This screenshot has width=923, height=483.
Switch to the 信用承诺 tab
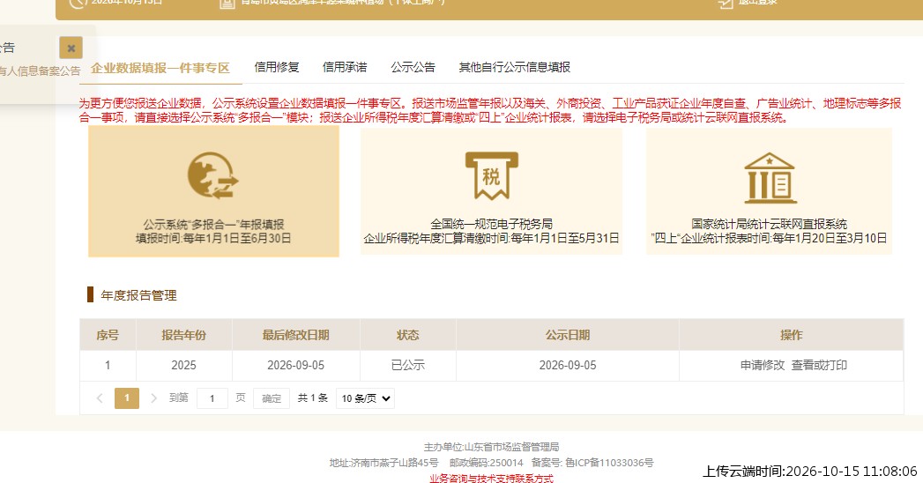click(x=345, y=67)
